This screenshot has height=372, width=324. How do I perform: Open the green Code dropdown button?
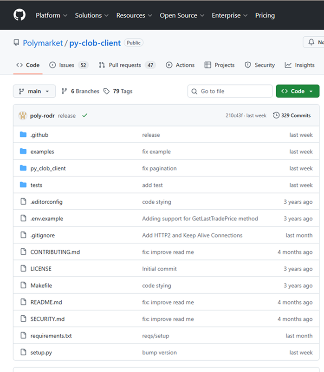tap(298, 91)
